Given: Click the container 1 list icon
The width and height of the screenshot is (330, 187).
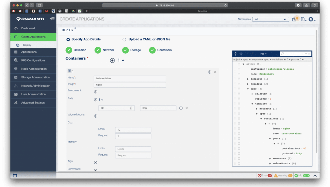Looking at the screenshot, I should (69, 72).
